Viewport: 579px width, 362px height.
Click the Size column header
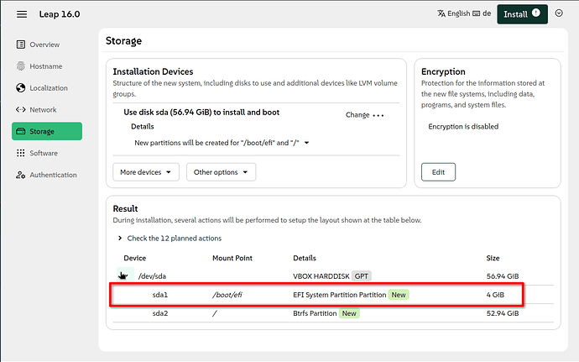coord(493,258)
